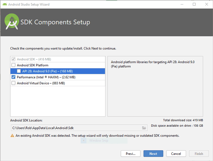Minimize the Setup Wizard window
The image size is (213, 161).
tap(180, 5)
